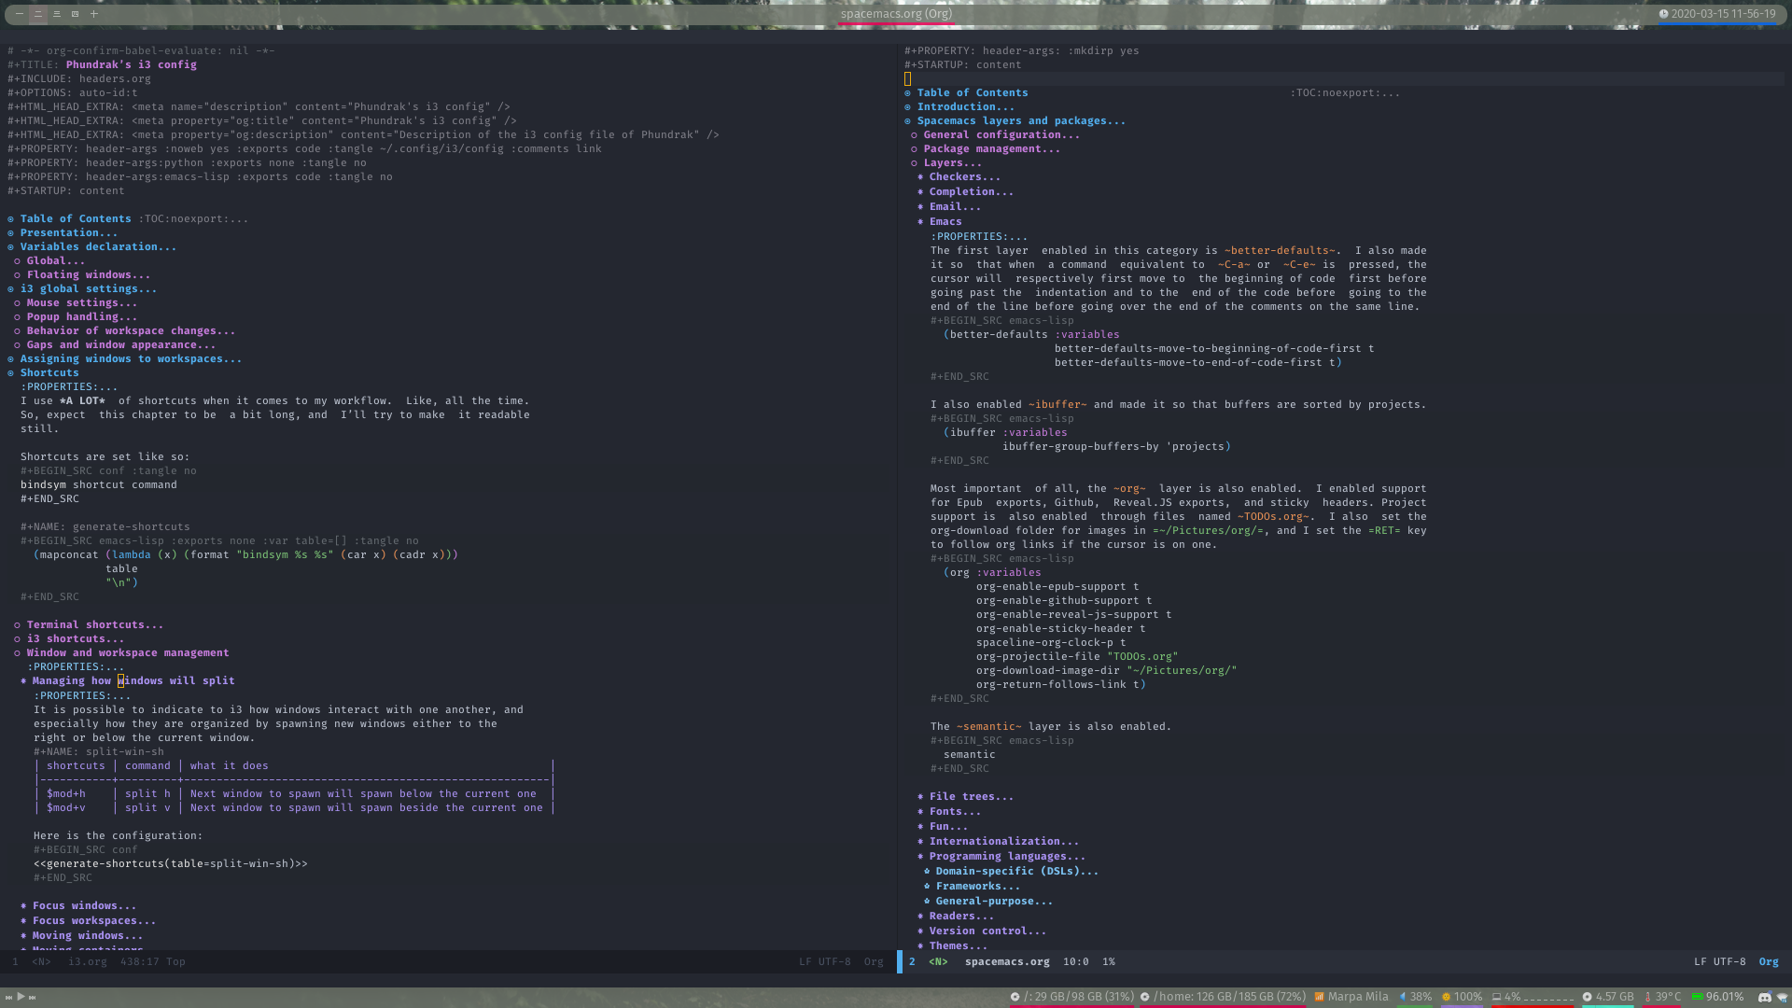Toggle visibility of Table of Contents entry
Viewport: 1792px width, 1008px height.
click(x=11, y=217)
